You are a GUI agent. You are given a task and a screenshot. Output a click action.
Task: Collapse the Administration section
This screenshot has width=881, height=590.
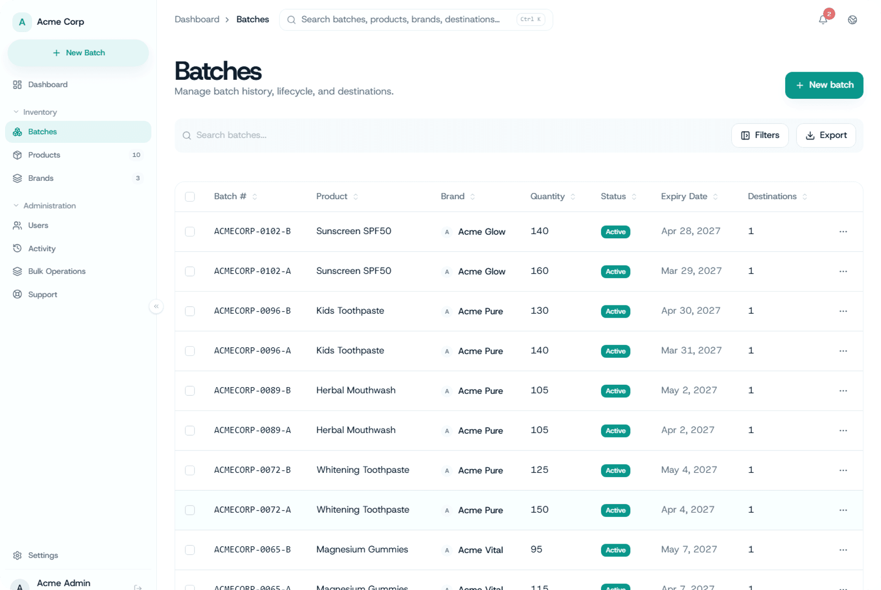point(45,206)
